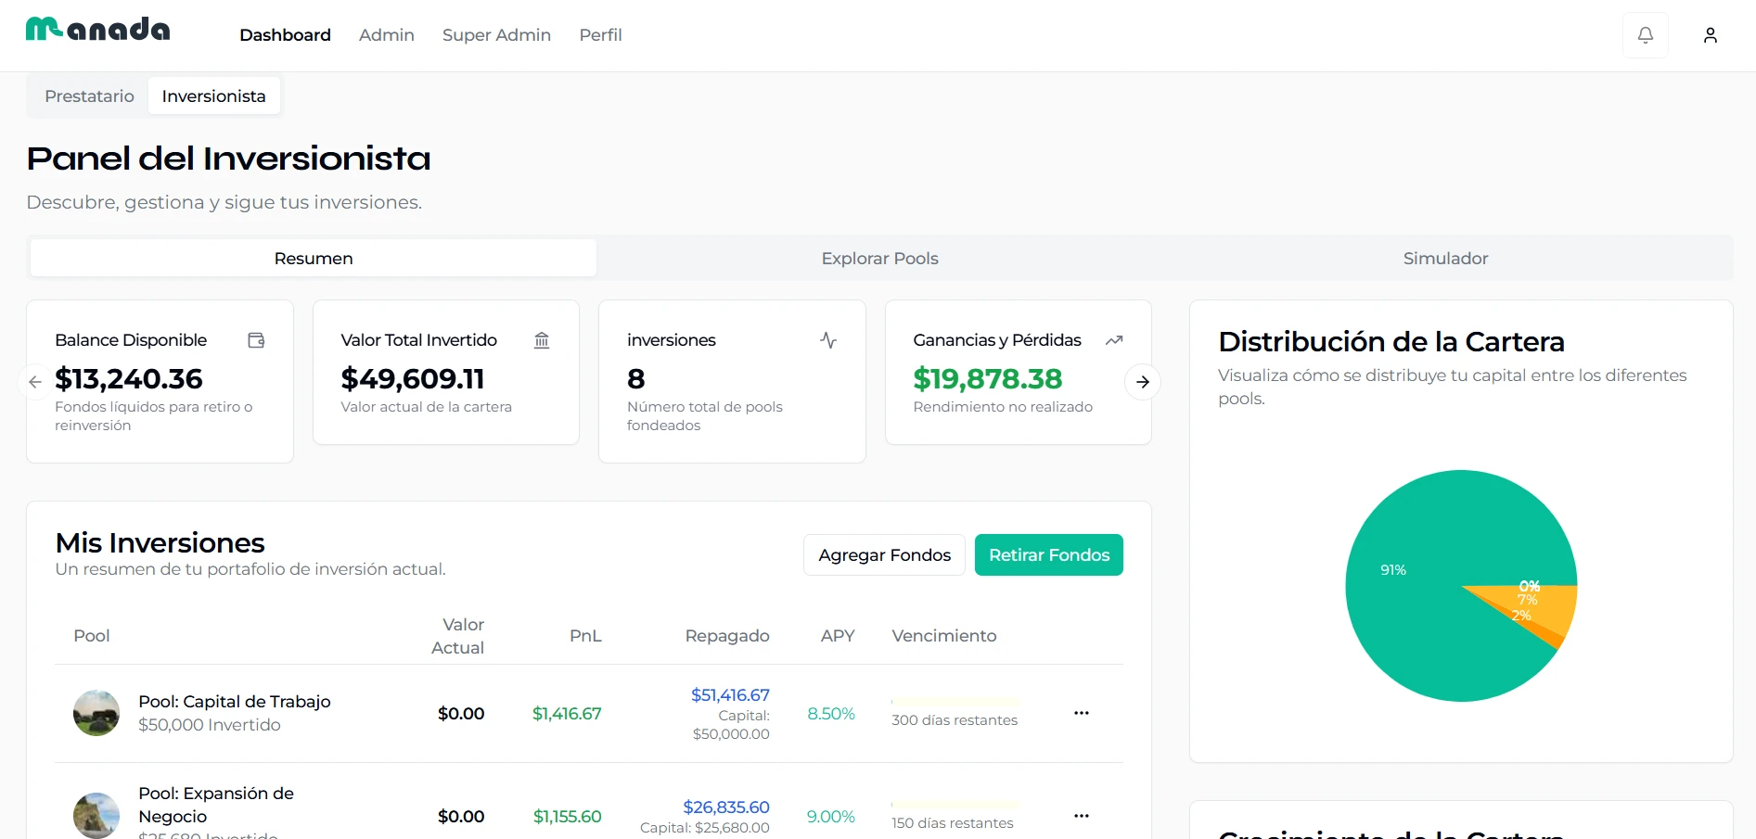Go to next summary card with right arrow
Image resolution: width=1756 pixels, height=839 pixels.
[x=1143, y=382]
